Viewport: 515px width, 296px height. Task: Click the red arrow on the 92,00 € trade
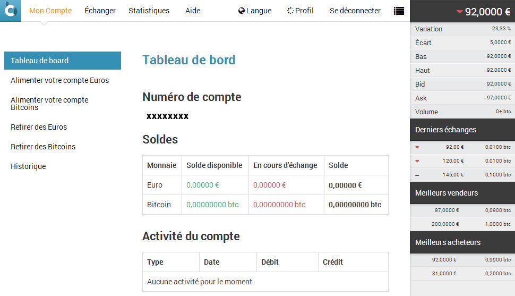click(417, 147)
